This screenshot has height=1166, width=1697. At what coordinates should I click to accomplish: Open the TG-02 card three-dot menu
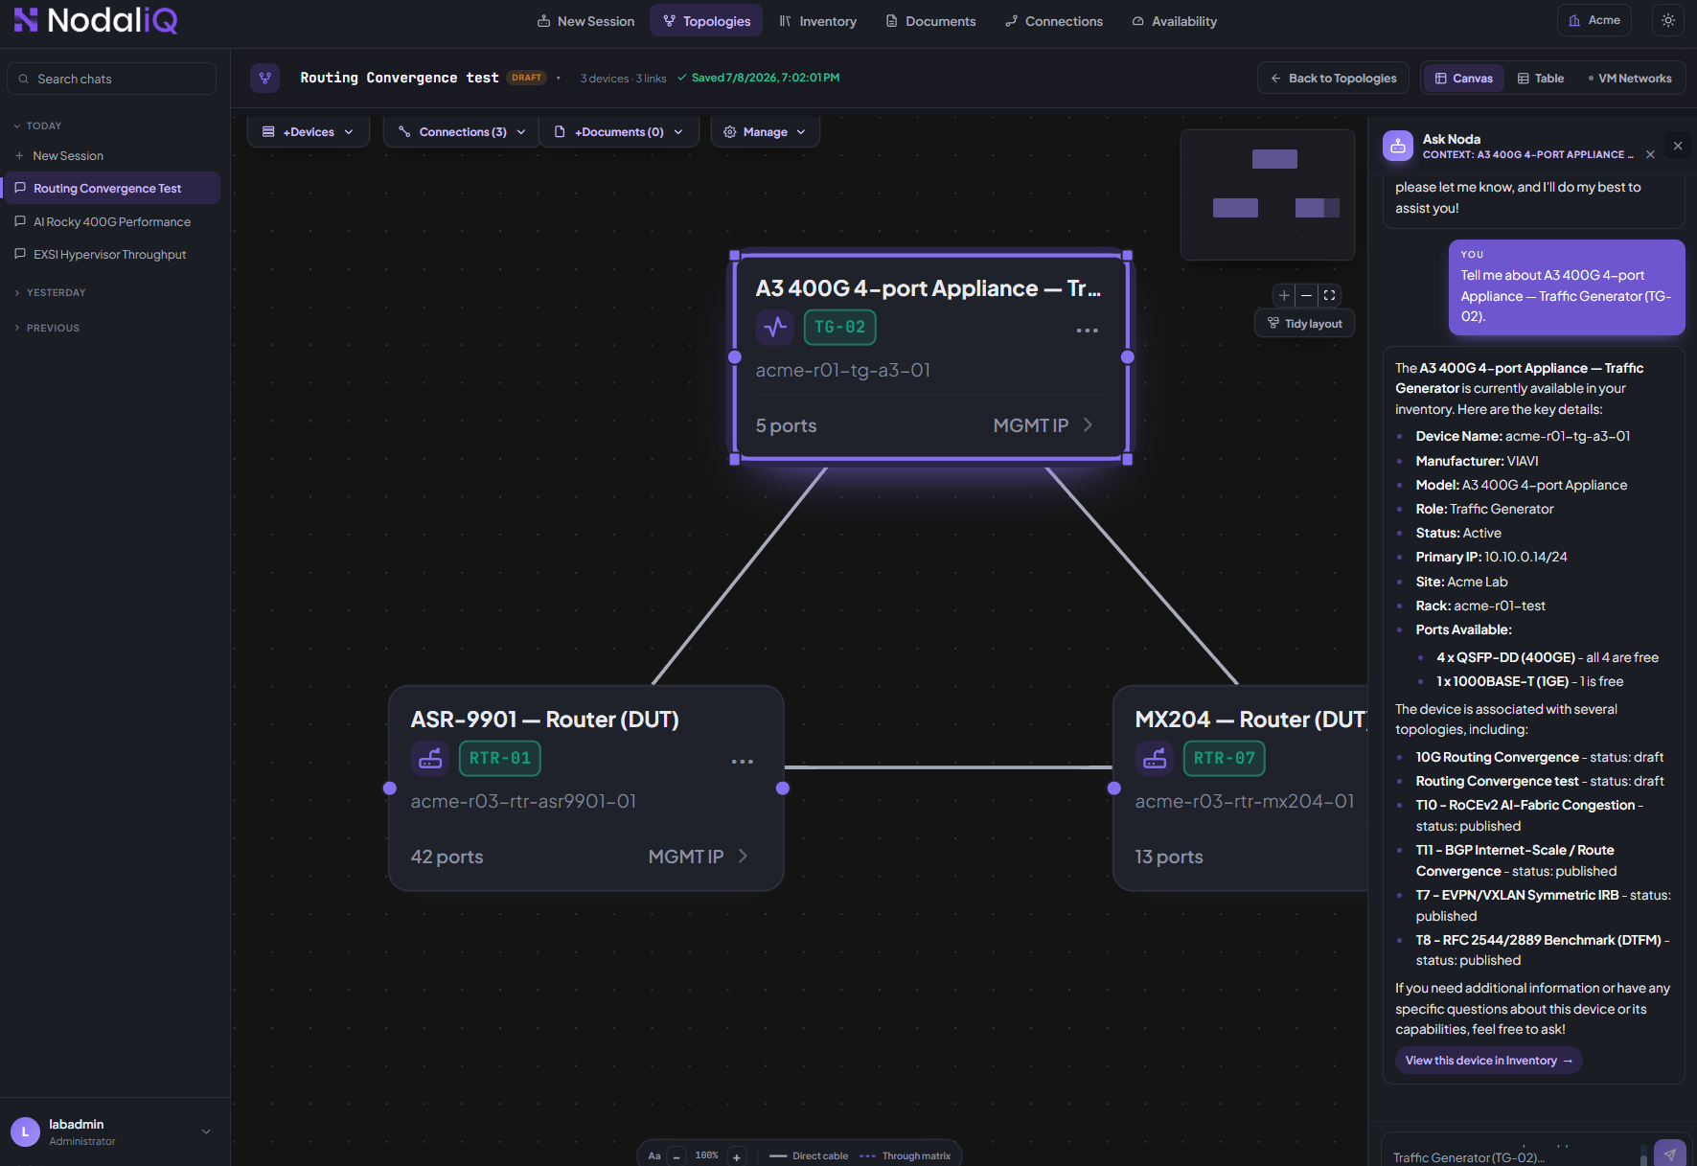coord(1087,331)
